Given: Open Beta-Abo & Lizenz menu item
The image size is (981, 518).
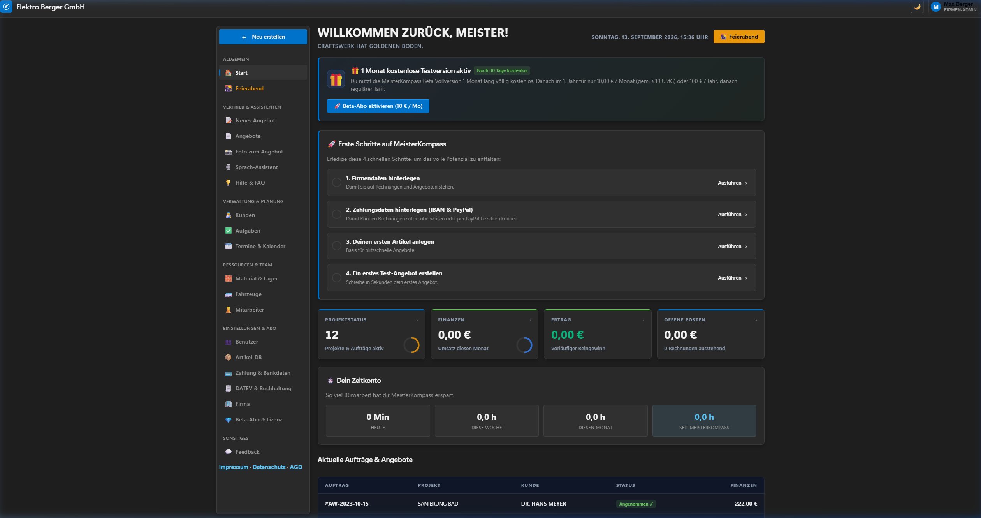Looking at the screenshot, I should (x=263, y=419).
